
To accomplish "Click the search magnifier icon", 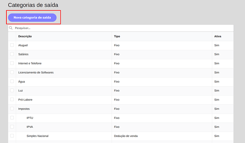I will [x=11, y=28].
